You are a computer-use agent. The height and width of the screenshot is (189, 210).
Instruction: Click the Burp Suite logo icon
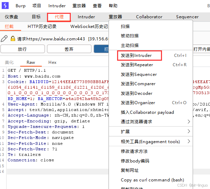click(5, 6)
